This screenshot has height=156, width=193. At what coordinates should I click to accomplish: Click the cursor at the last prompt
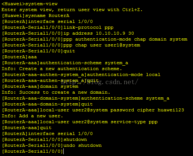pos(63,151)
